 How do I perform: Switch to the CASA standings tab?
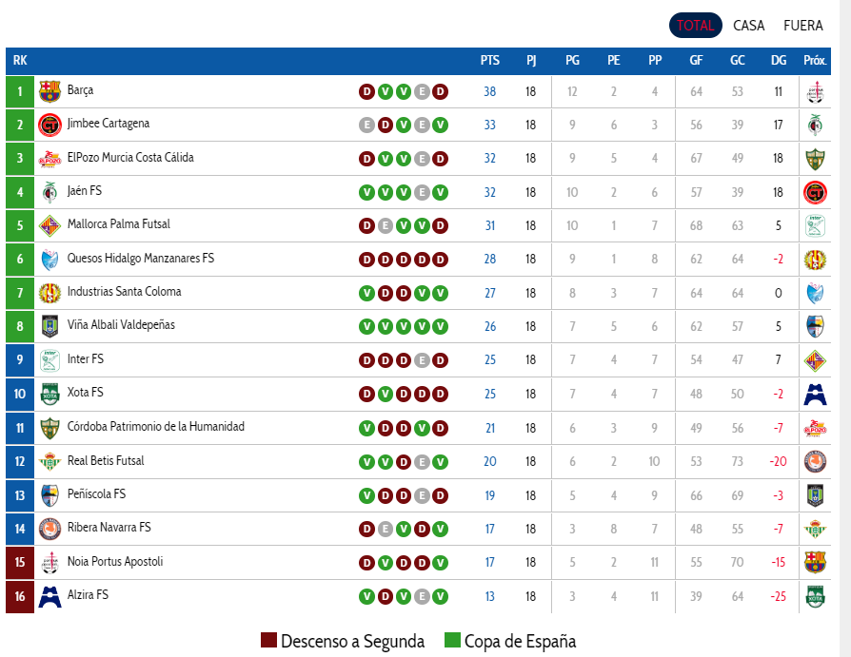(748, 26)
